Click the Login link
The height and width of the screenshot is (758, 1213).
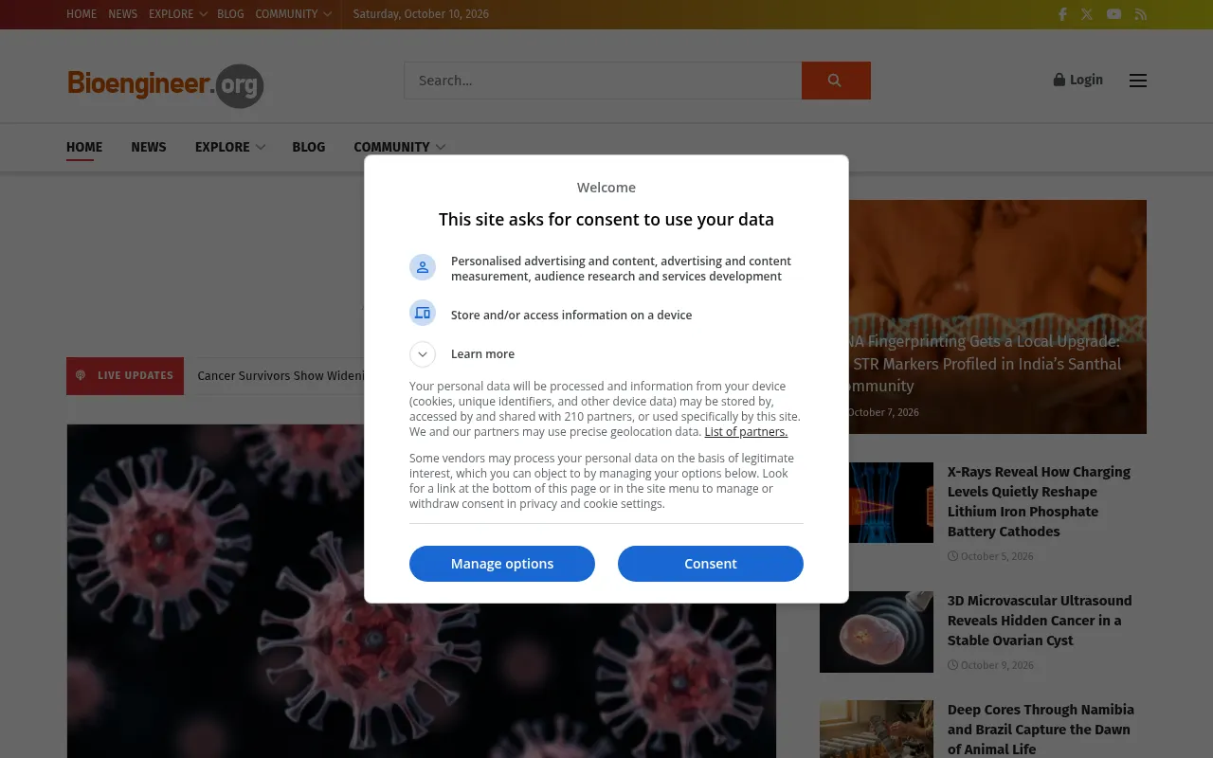click(1078, 80)
